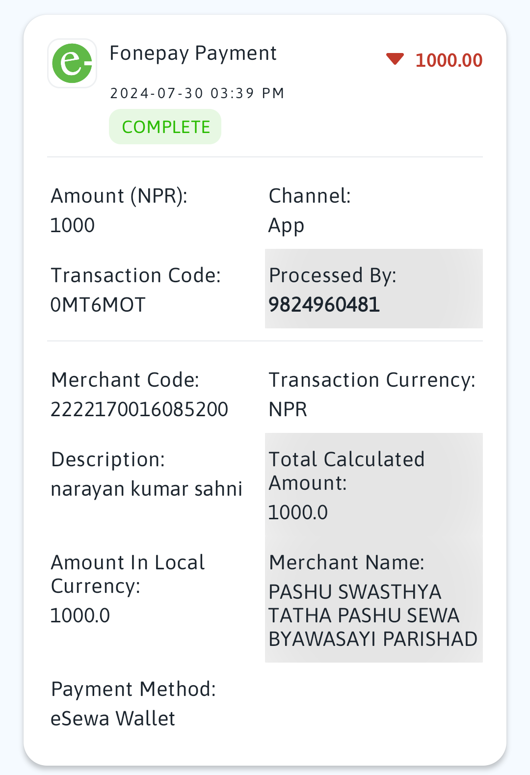
Task: Click the PASHU SWASTHYA merchant name text
Action: coord(373,615)
